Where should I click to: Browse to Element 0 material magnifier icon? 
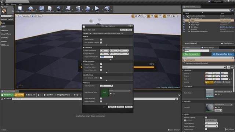[x=219, y=107]
